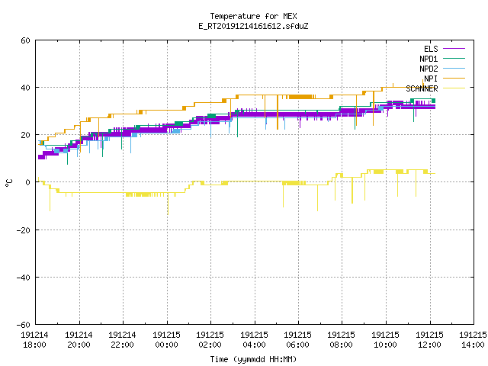Click the Time (yymmdd HH:MM) axis label
Image resolution: width=488 pixels, height=366 pixels.
[253, 359]
